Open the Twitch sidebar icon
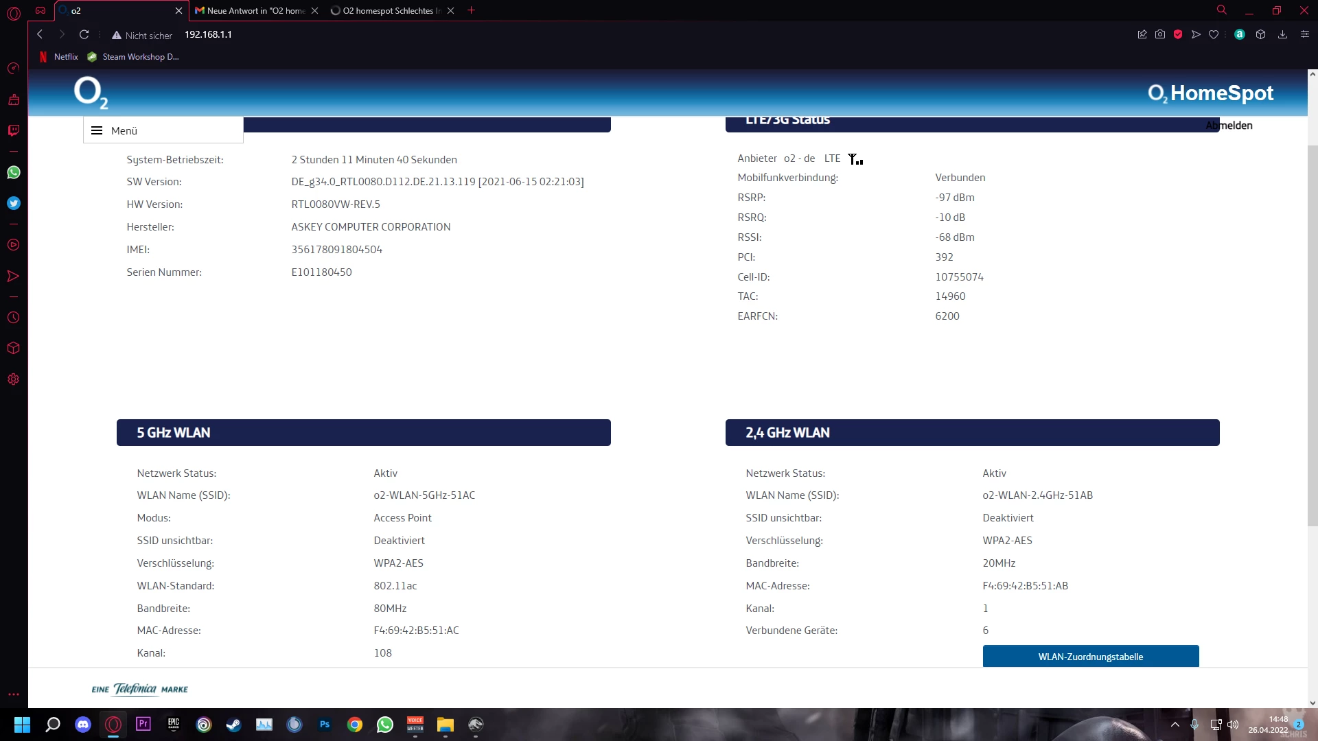The height and width of the screenshot is (741, 1318). click(x=13, y=130)
